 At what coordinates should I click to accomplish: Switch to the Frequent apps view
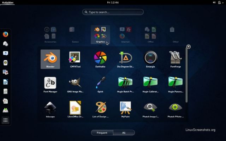coord(102,133)
